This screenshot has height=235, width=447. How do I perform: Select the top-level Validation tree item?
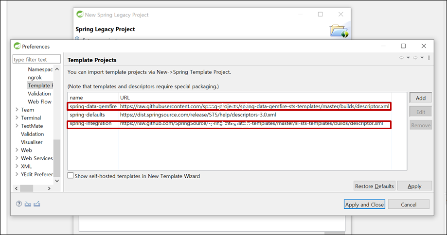(x=32, y=134)
